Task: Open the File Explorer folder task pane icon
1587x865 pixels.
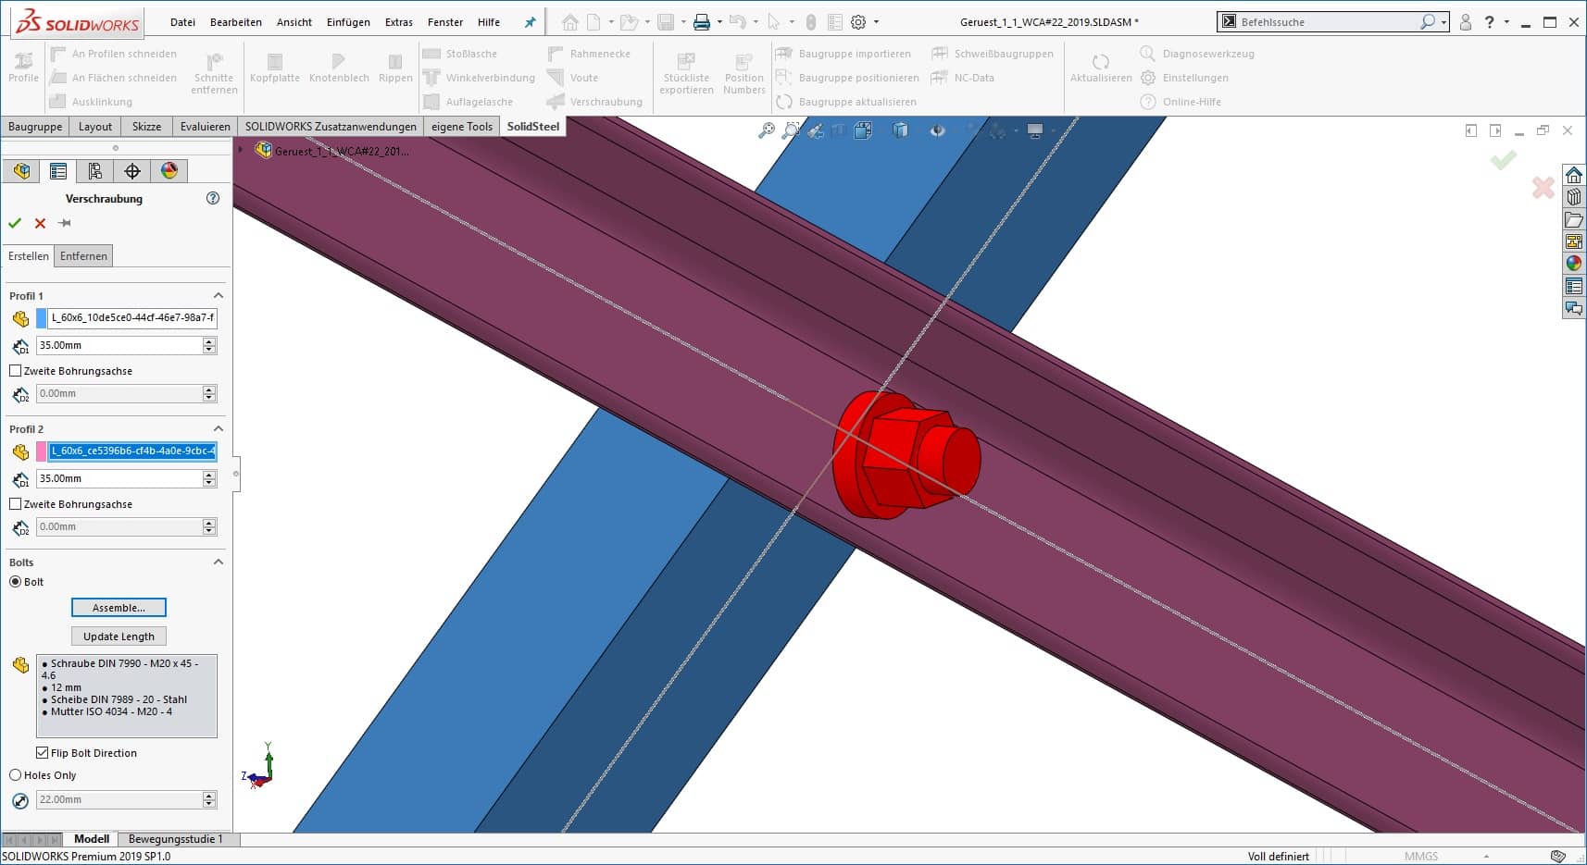Action: (1573, 219)
